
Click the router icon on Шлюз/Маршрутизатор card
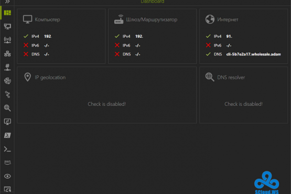(x=119, y=19)
